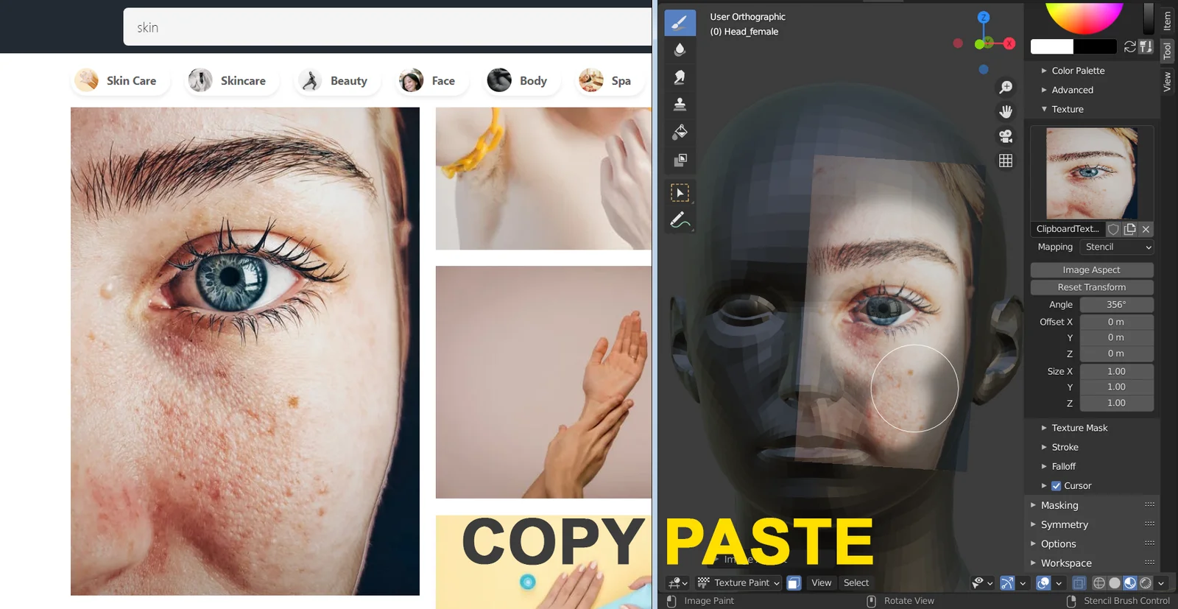The height and width of the screenshot is (609, 1178).
Task: Click the white primary color swatch
Action: pyautogui.click(x=1051, y=46)
